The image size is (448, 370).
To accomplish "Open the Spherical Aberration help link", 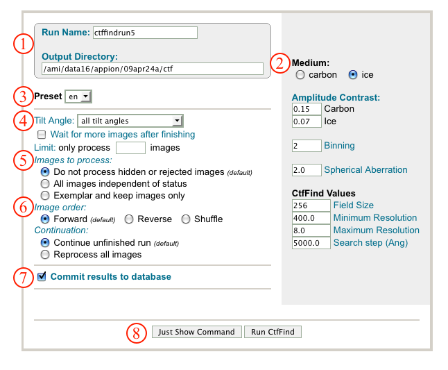I will click(365, 170).
